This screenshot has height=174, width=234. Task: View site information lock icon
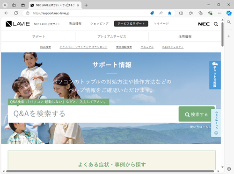coord(28,13)
